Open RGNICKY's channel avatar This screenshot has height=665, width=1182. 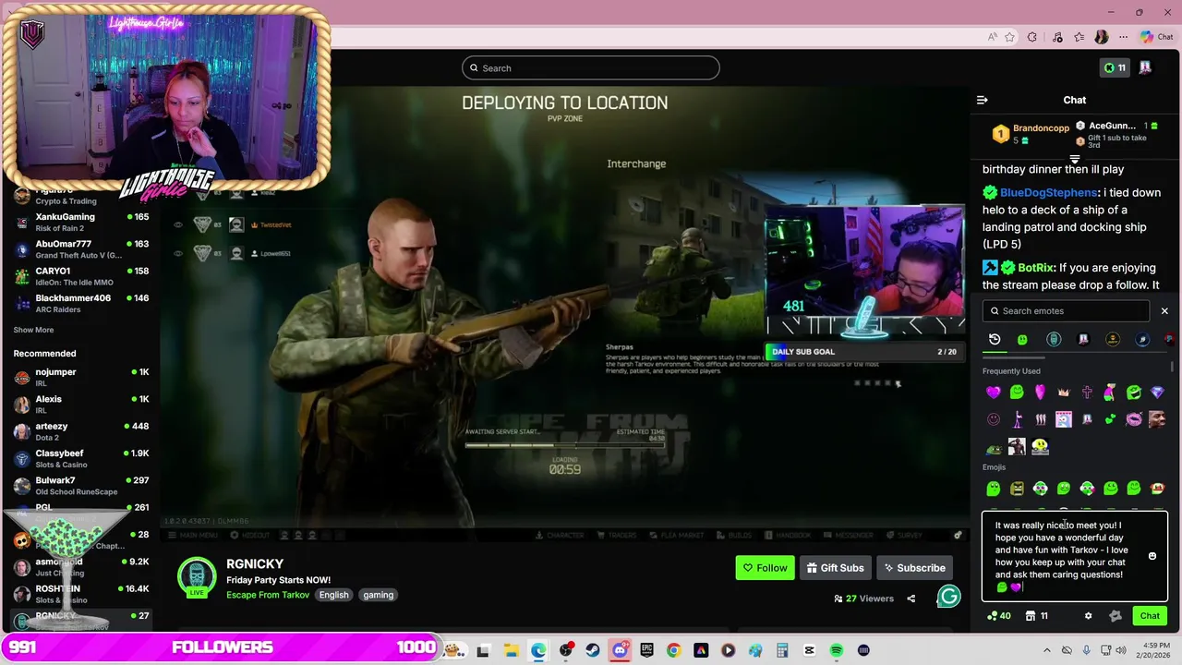coord(196,577)
